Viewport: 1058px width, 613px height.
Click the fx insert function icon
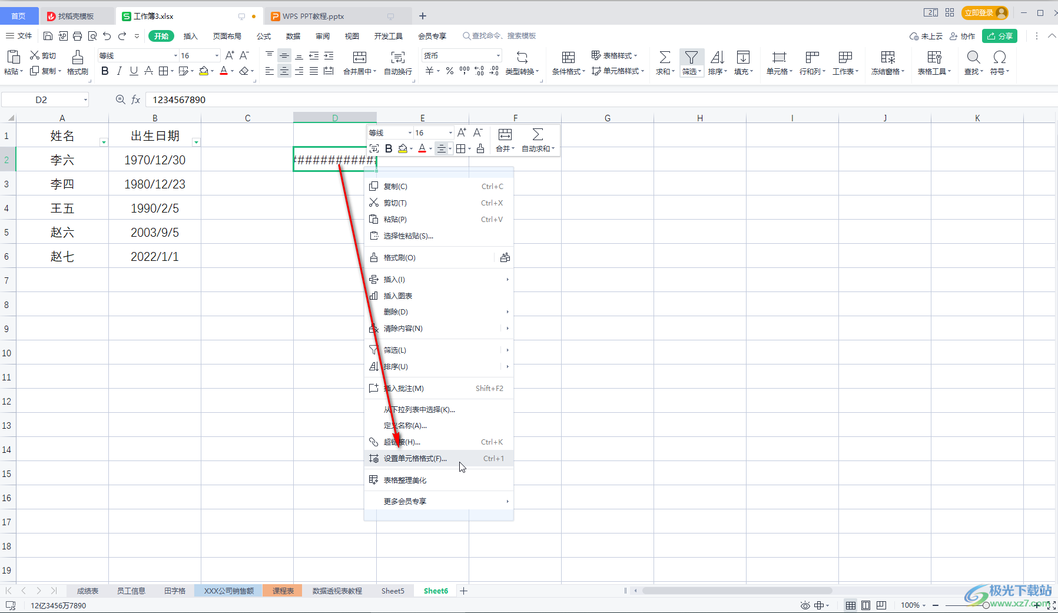pos(136,100)
